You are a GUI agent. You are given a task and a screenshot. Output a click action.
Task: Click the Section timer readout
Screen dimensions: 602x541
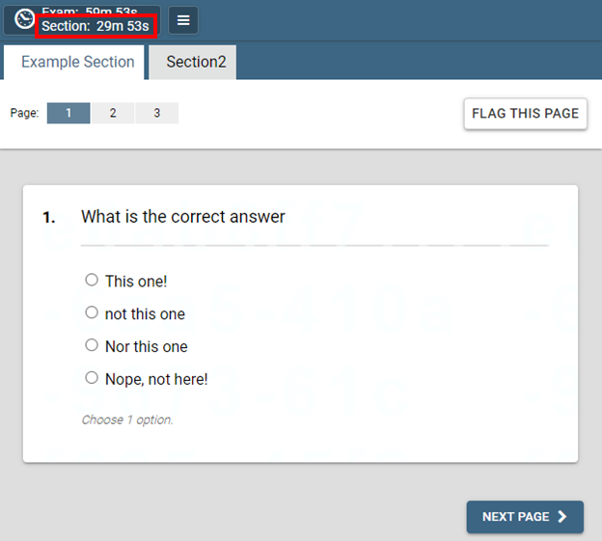(96, 26)
